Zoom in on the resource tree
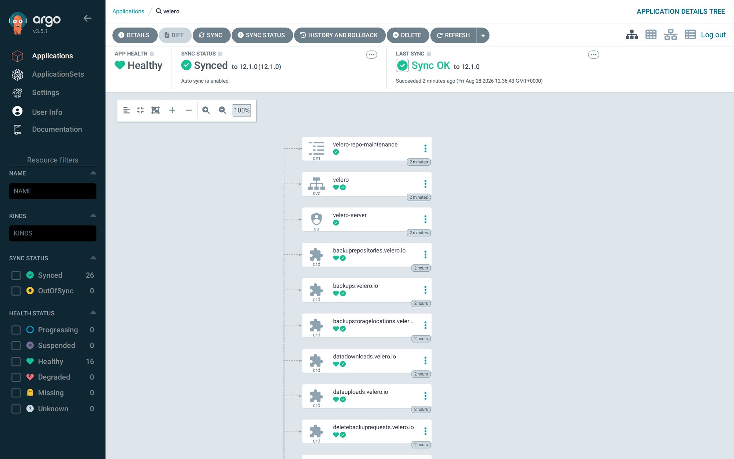 206,110
